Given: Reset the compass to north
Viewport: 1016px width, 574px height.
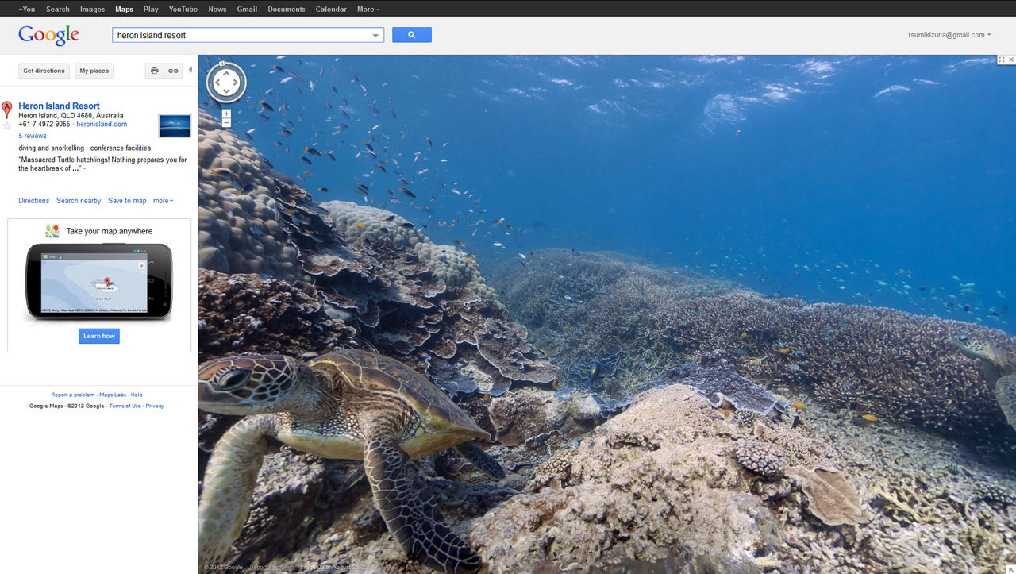Looking at the screenshot, I should coord(223,64).
